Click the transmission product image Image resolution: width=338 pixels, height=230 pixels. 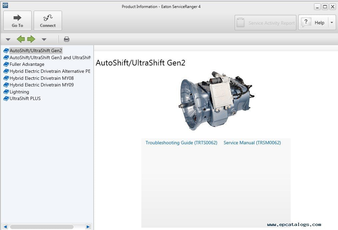point(217,100)
